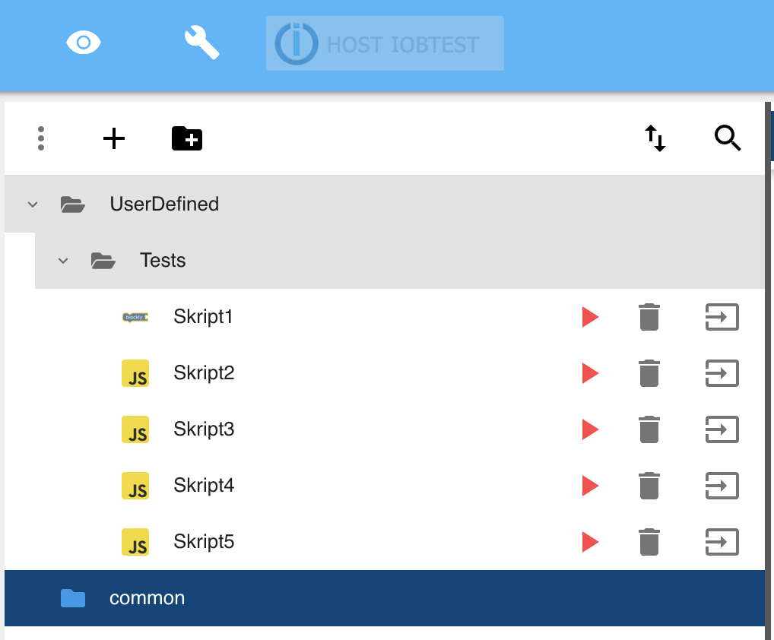Start Skript5 with the red play button
The height and width of the screenshot is (640, 774).
(590, 542)
